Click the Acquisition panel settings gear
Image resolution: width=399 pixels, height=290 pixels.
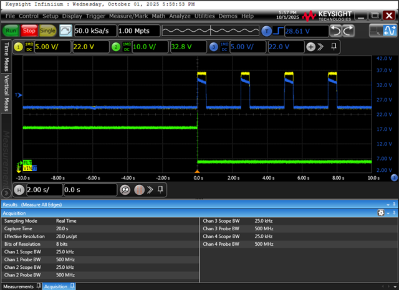click(x=381, y=213)
